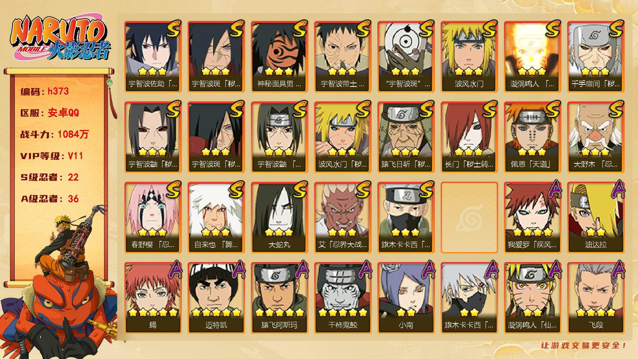
Task: Open the 蝎 ninja card
Action: [153, 298]
